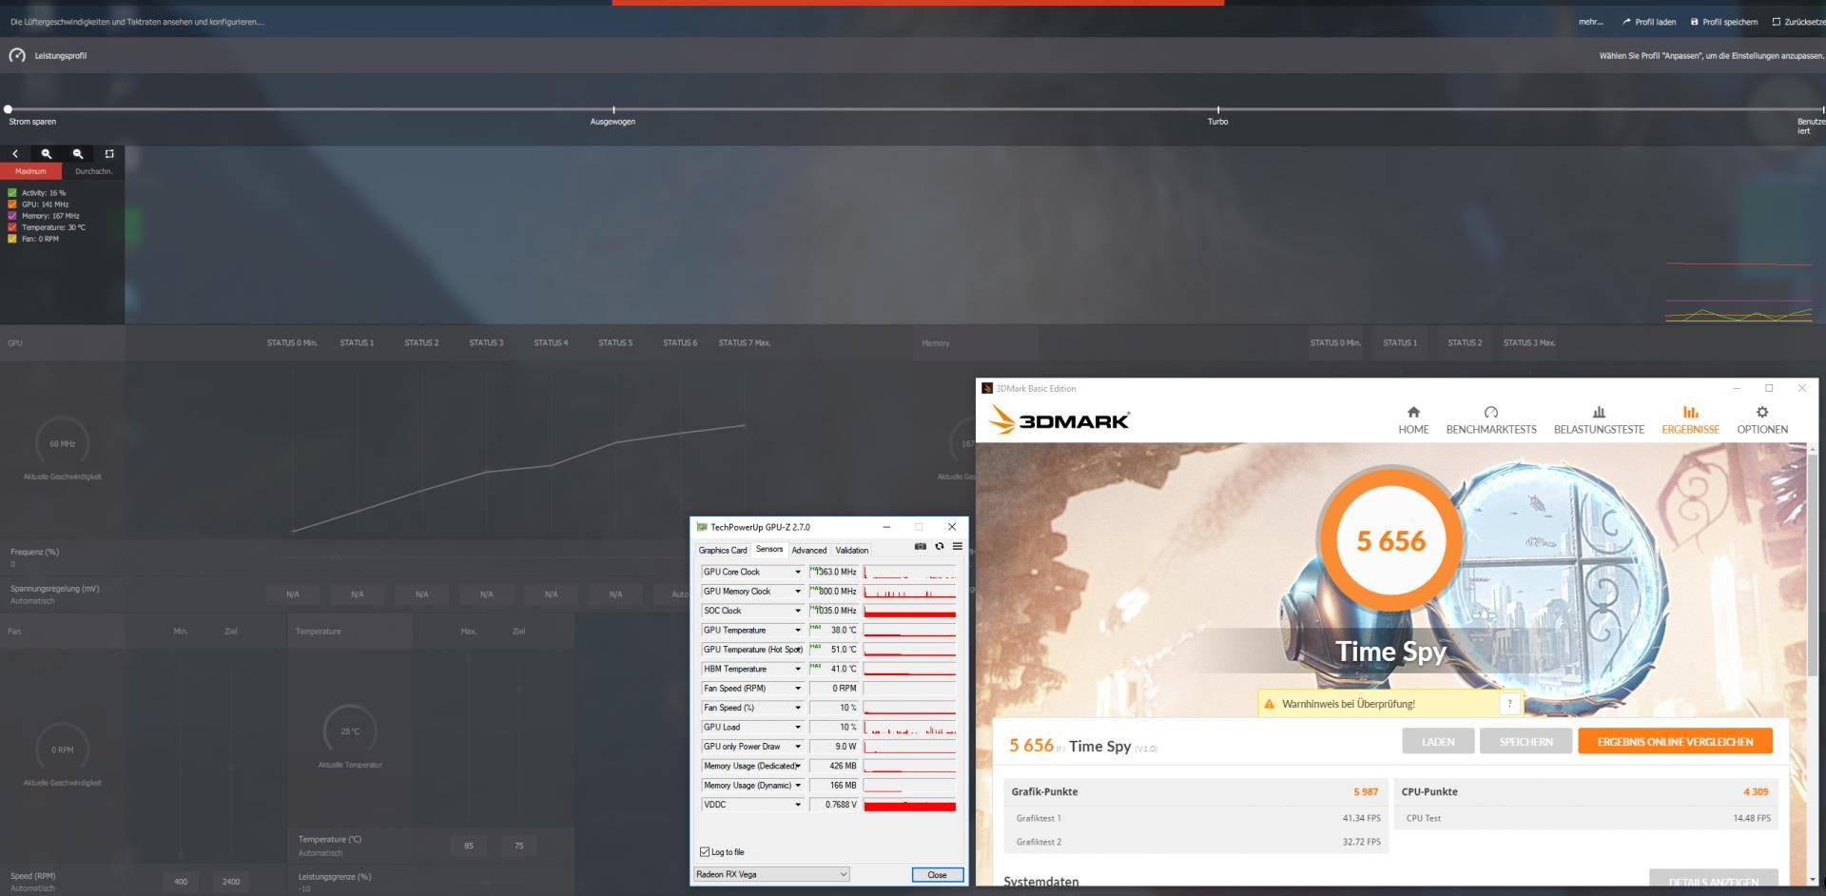The width and height of the screenshot is (1826, 896).
Task: Zoom in on the performance graph
Action: point(47,153)
